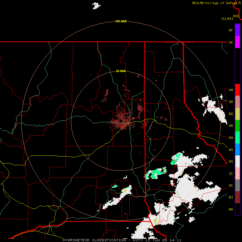Click the UK magenta color swatch
This screenshot has width=242, height=242.
coord(237,42)
